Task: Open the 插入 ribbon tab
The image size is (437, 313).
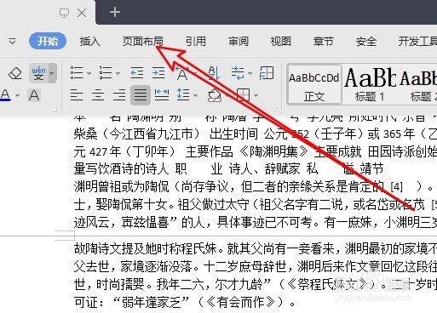Action: [x=89, y=42]
